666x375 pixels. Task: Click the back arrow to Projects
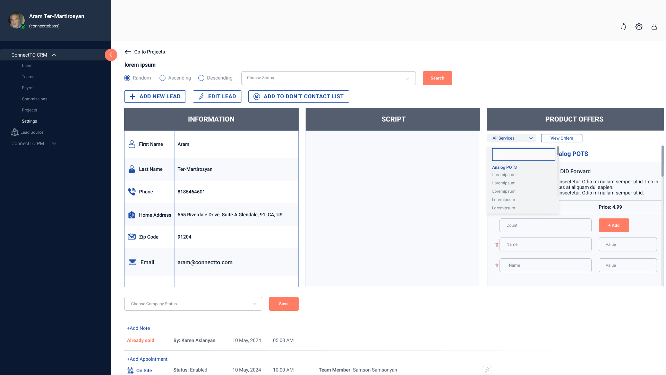point(128,52)
